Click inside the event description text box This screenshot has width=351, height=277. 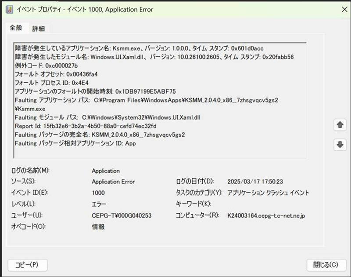click(160, 100)
